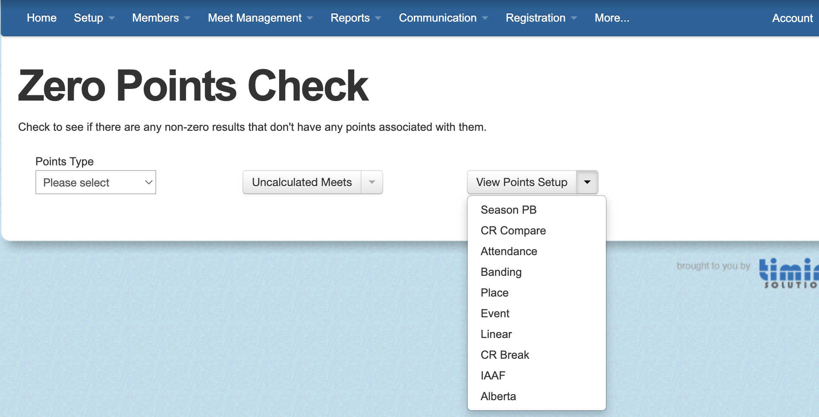The height and width of the screenshot is (417, 819).
Task: Click the Uncalculated Meets button
Action: click(302, 182)
